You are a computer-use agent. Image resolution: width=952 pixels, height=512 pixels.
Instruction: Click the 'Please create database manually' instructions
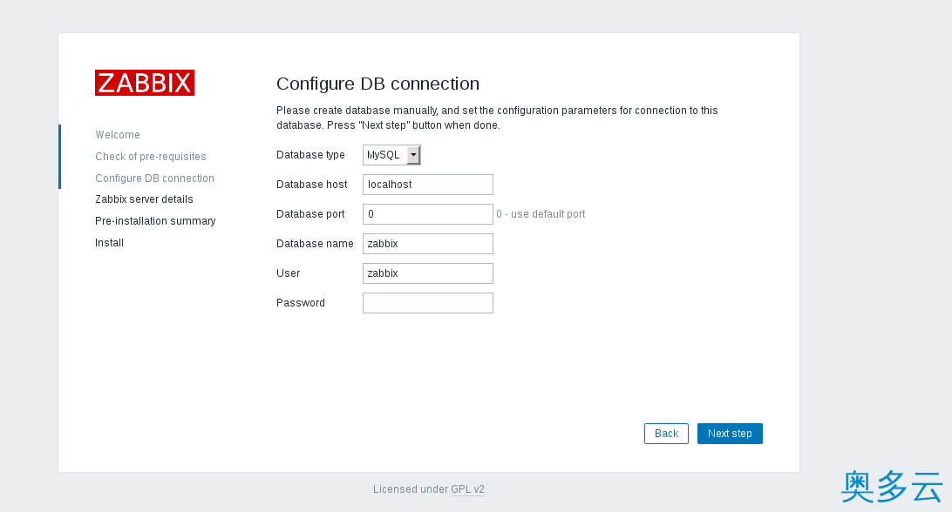497,118
